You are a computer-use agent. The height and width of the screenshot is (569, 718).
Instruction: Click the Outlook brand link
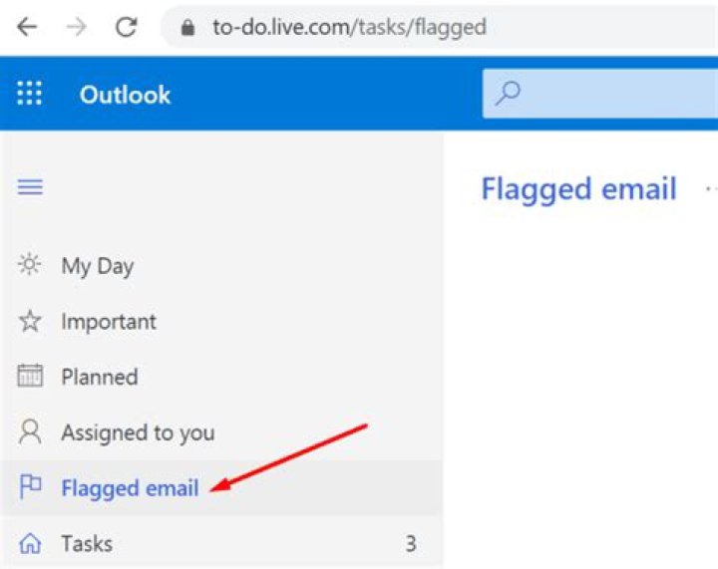(126, 95)
